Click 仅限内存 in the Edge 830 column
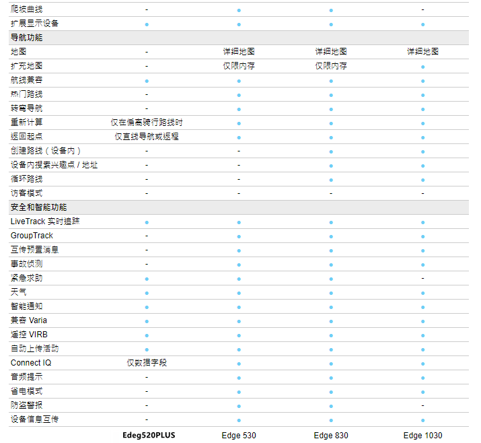Viewport: 481px width, 443px height. point(331,66)
